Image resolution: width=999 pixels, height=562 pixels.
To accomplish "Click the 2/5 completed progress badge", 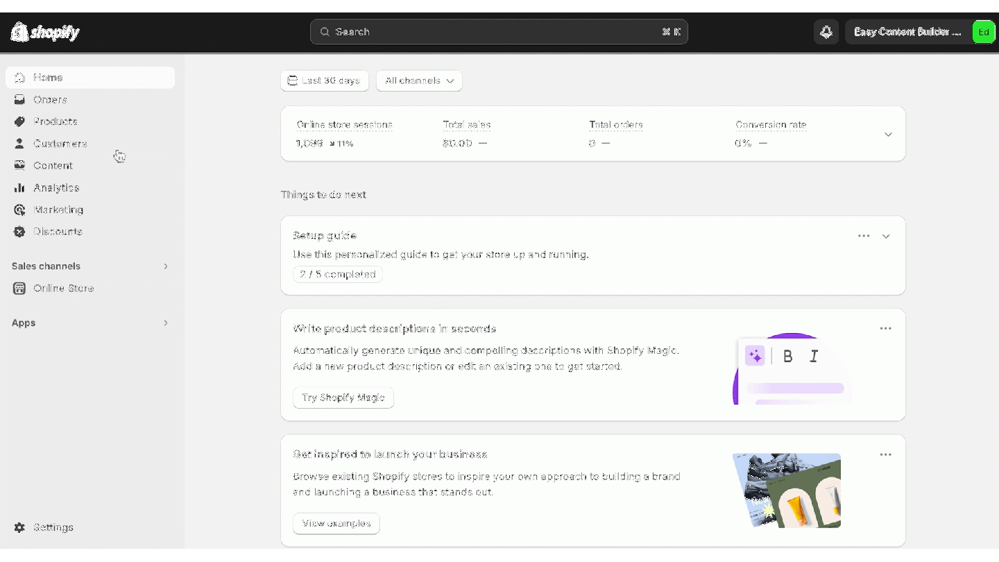I will pyautogui.click(x=338, y=274).
